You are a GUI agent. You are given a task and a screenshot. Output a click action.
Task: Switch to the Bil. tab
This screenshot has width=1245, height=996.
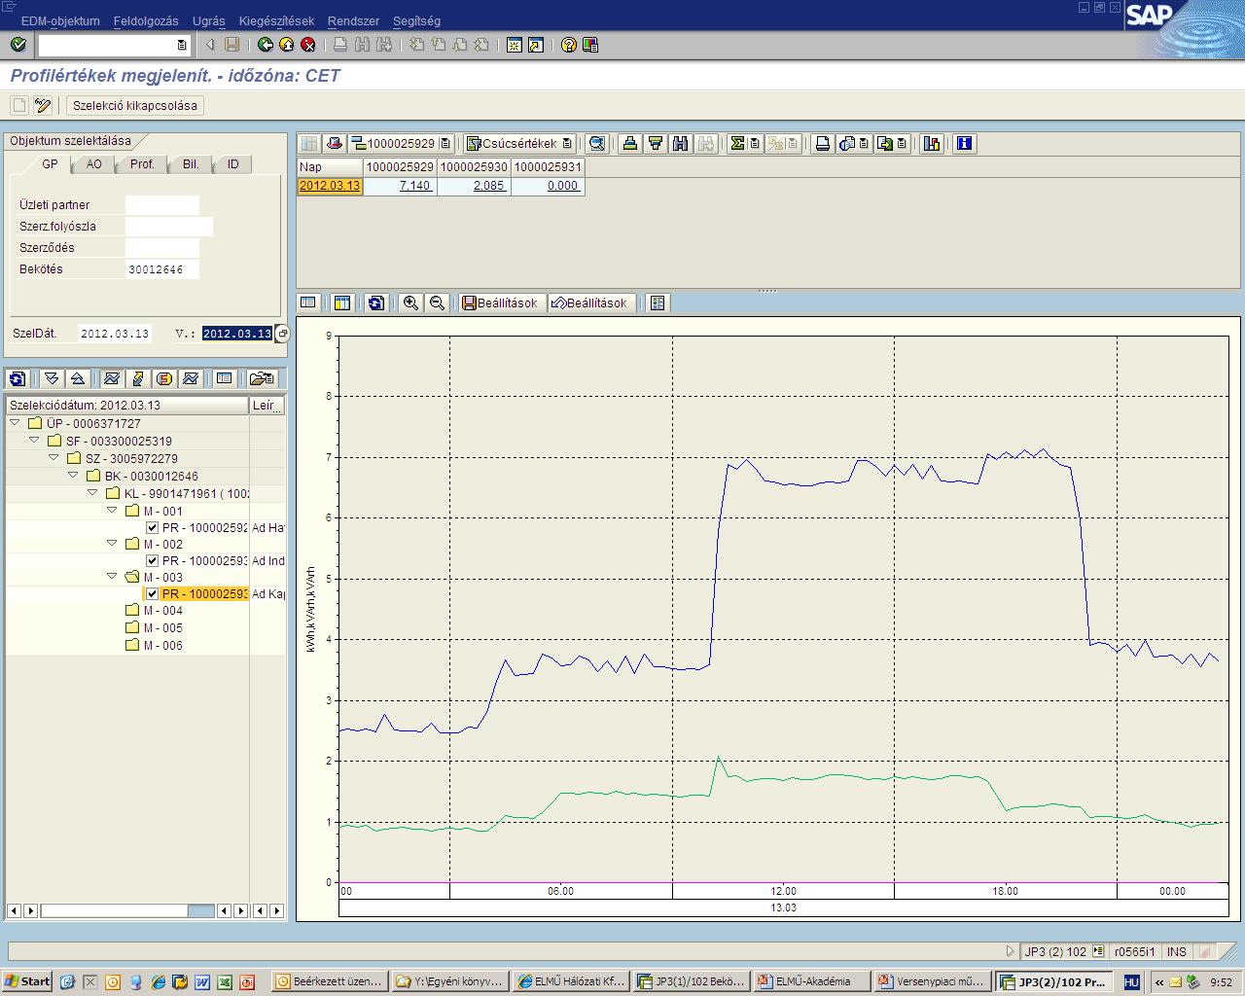191,164
